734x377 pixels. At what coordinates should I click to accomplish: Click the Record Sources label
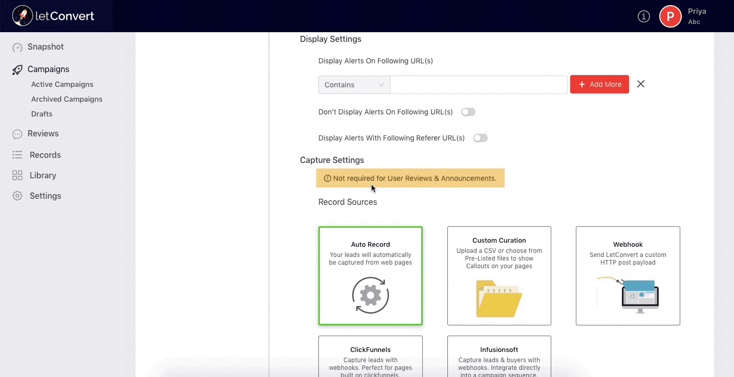pyautogui.click(x=348, y=202)
